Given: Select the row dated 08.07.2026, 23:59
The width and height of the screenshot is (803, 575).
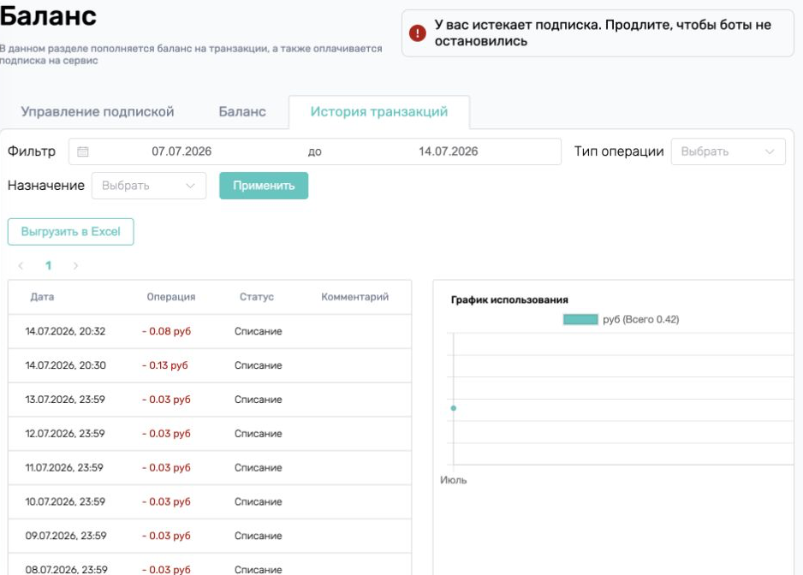Looking at the screenshot, I should (x=210, y=564).
